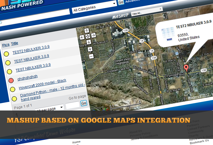Click the Go button for page jump
Viewport: 213px width, 145px height.
[84, 103]
